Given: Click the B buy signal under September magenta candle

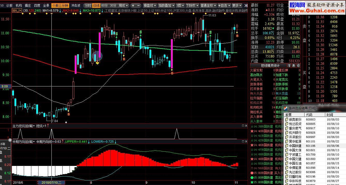Looking at the screenshot, I should (172, 73).
